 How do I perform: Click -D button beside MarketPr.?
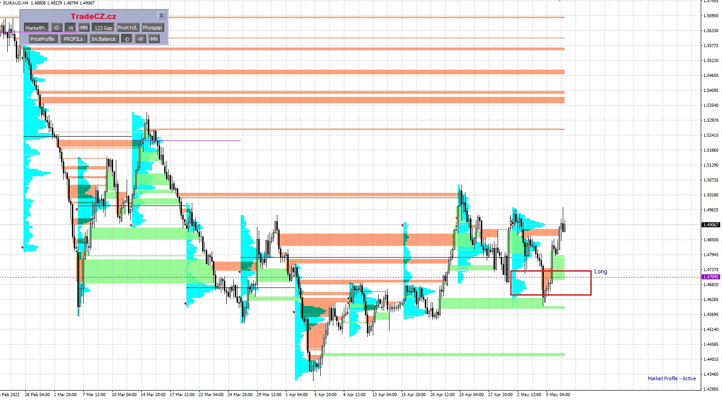(x=57, y=28)
